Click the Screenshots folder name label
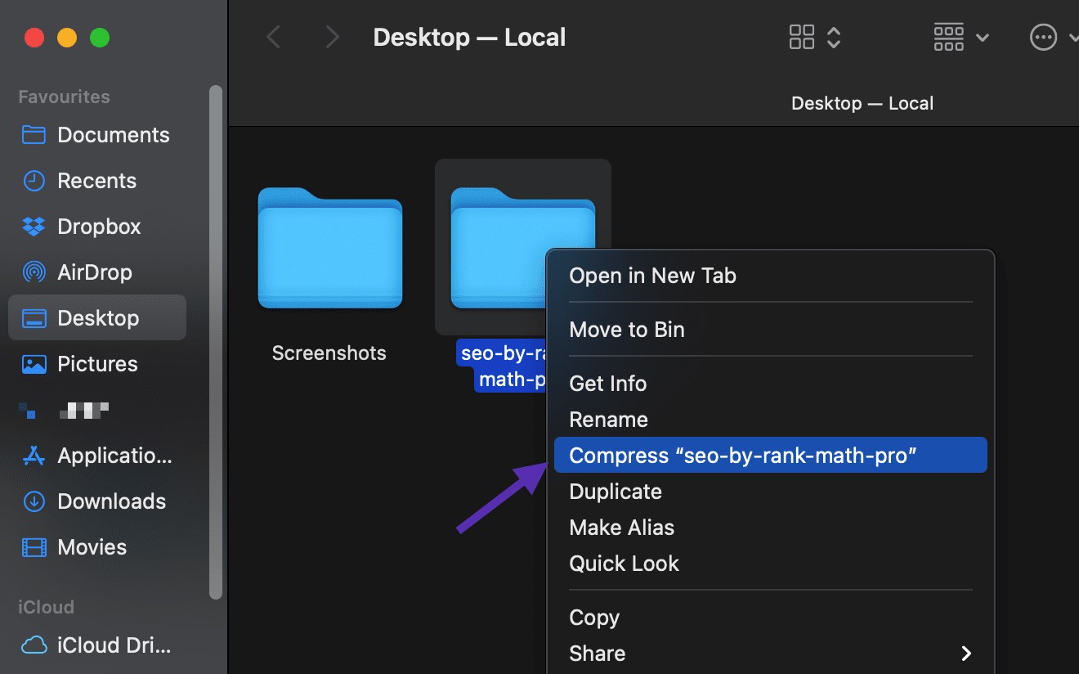This screenshot has height=674, width=1079. (x=329, y=353)
